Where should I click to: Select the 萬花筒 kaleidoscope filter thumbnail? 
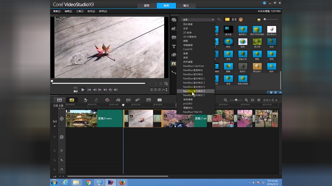(257, 42)
